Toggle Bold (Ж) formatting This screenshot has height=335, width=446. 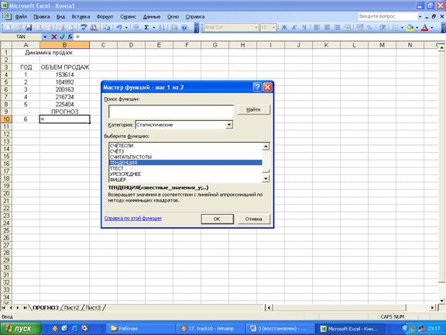click(x=284, y=27)
